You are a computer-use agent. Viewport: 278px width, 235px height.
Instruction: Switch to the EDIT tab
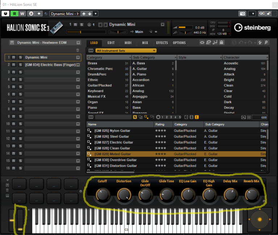[111, 43]
